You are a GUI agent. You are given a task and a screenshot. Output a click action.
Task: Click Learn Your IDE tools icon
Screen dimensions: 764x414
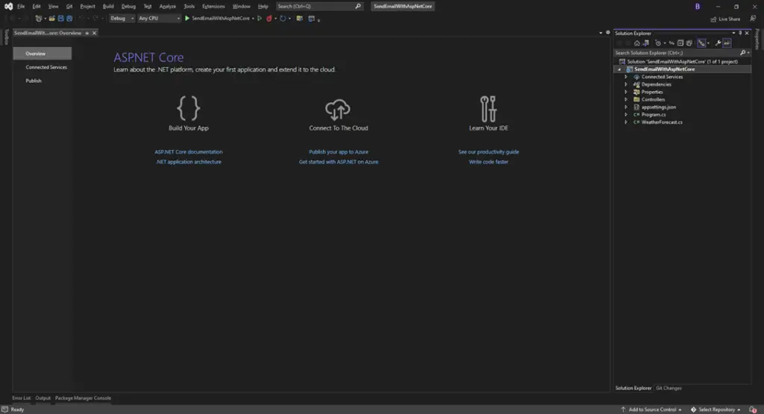click(488, 108)
